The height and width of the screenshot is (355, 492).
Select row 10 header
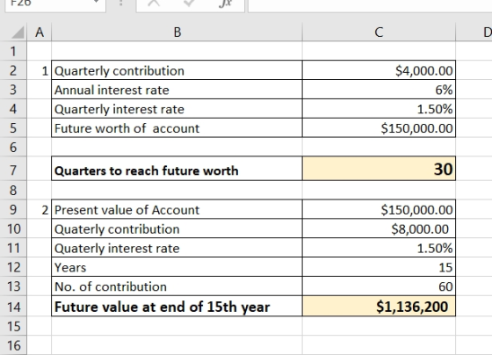13,228
